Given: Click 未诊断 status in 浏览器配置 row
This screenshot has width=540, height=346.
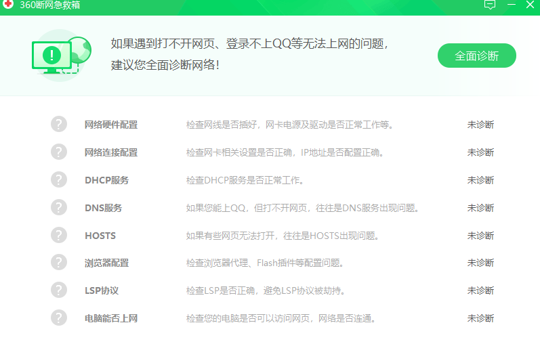Looking at the screenshot, I should 480,263.
